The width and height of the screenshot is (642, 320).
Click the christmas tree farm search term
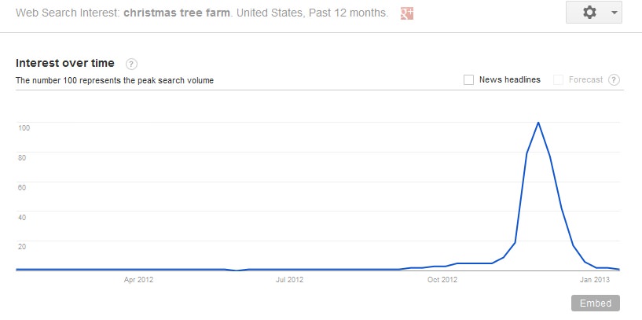(x=177, y=13)
